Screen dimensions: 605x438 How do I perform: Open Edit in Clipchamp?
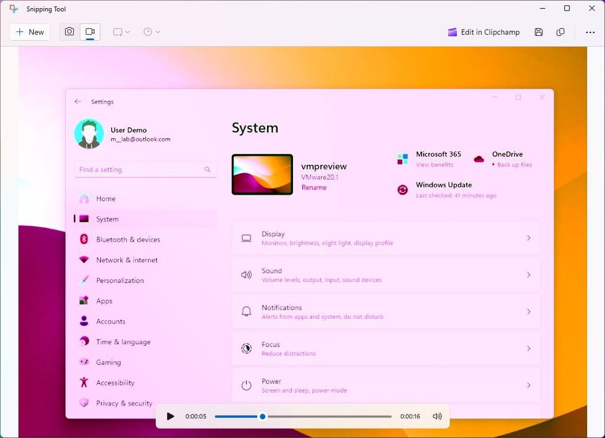coord(483,32)
